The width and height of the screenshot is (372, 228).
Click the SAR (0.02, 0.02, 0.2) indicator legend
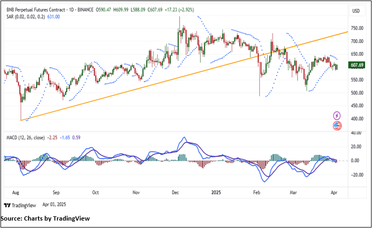pos(25,17)
